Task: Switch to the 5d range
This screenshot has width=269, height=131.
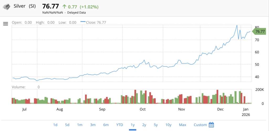Action: tap(68, 125)
